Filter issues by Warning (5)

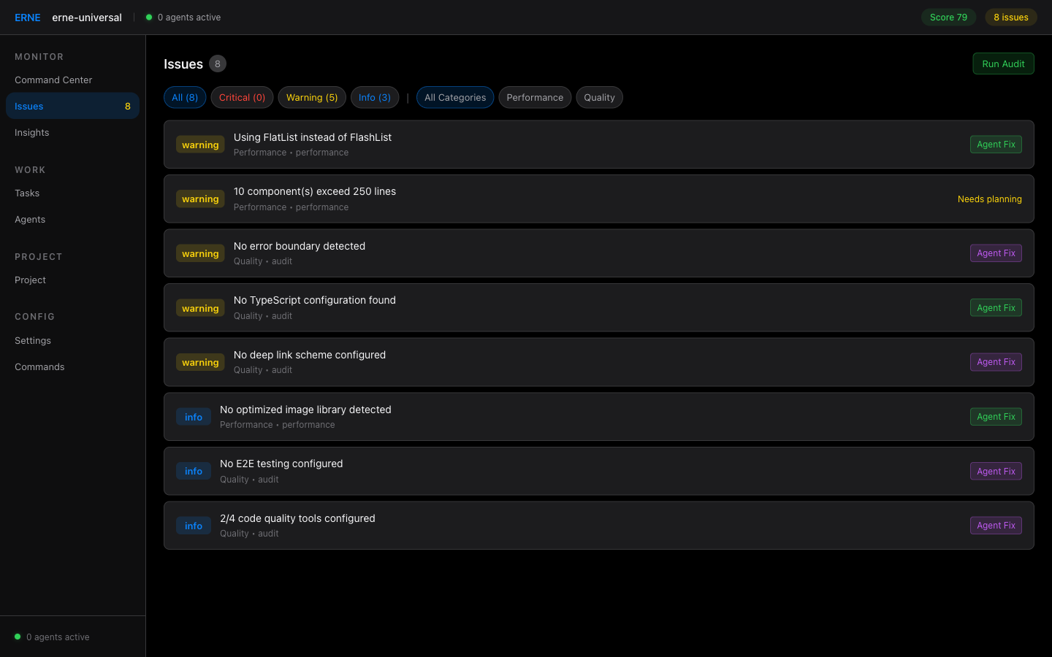tap(312, 97)
